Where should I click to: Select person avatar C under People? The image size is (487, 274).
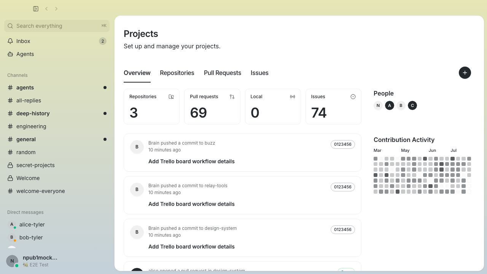pos(412,105)
